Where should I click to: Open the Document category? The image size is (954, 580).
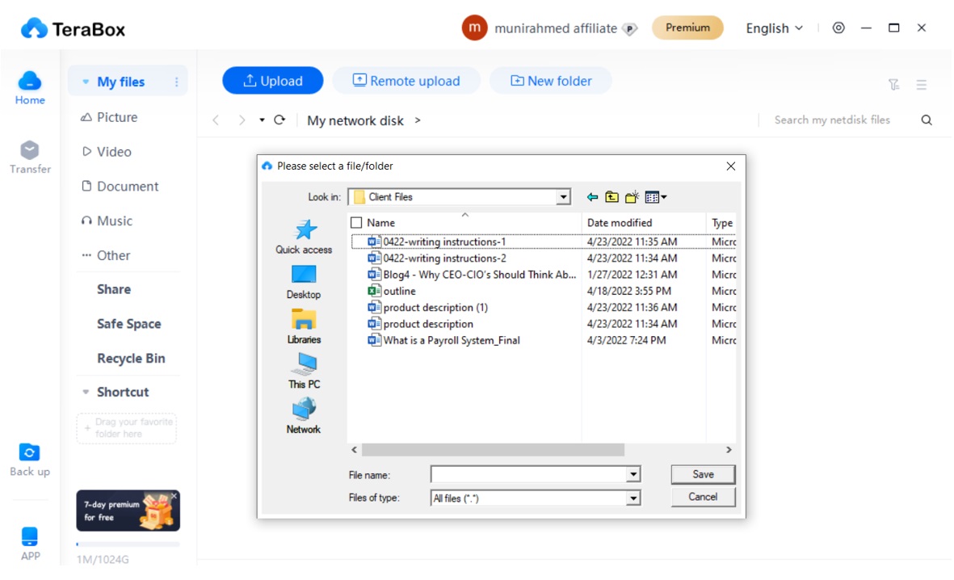tap(120, 187)
